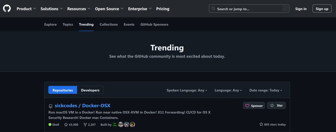This screenshot has width=336, height=132.
Task: Click the search magnifier icon
Action: (213, 9)
